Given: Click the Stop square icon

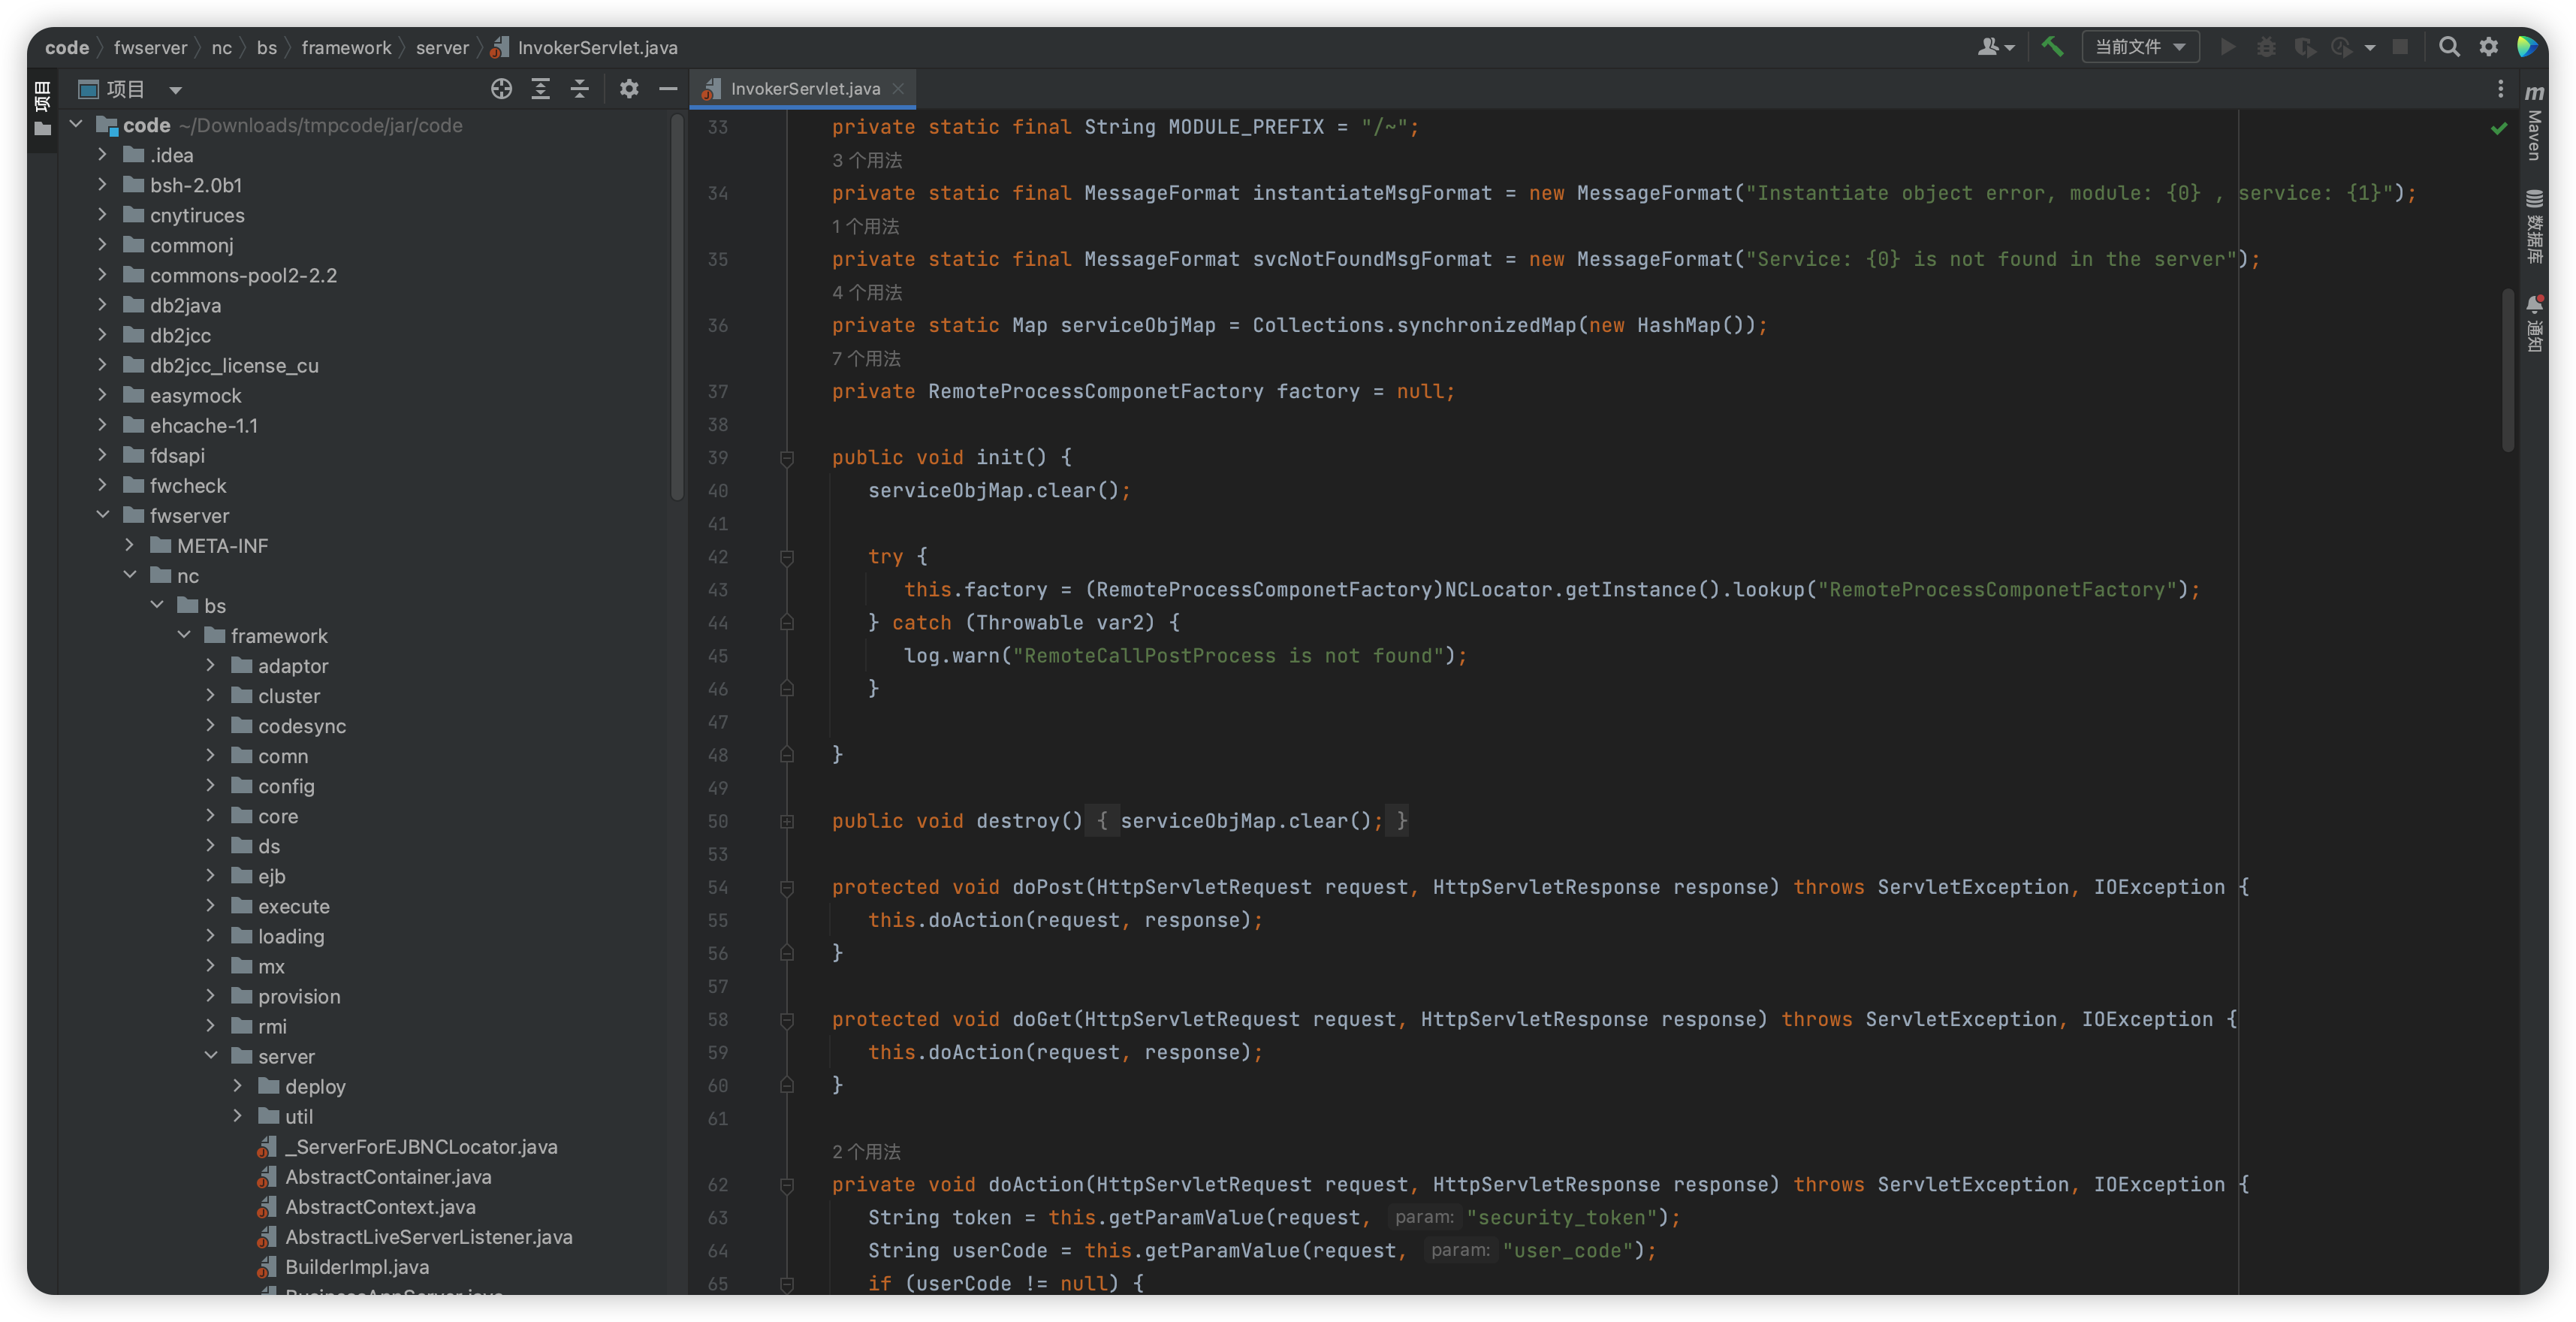Looking at the screenshot, I should tap(2399, 47).
